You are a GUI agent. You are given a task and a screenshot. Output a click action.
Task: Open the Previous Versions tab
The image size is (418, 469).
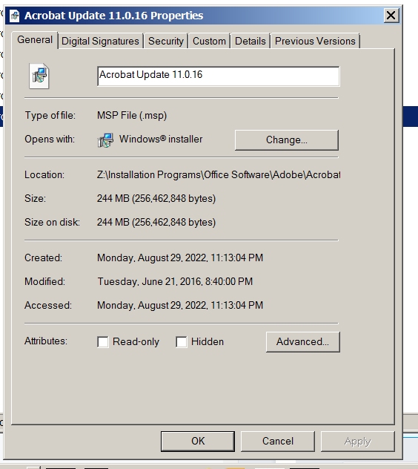coord(315,41)
